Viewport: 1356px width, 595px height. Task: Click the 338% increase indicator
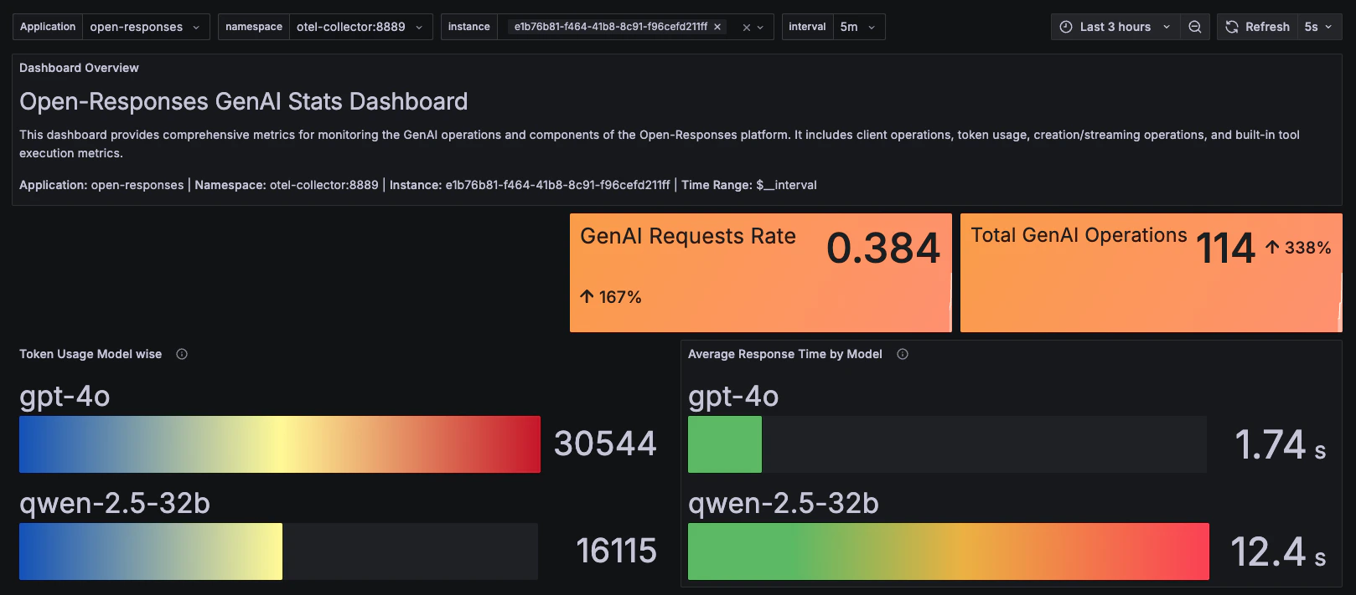pos(1298,248)
